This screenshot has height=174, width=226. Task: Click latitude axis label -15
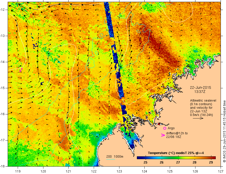click(3, 88)
